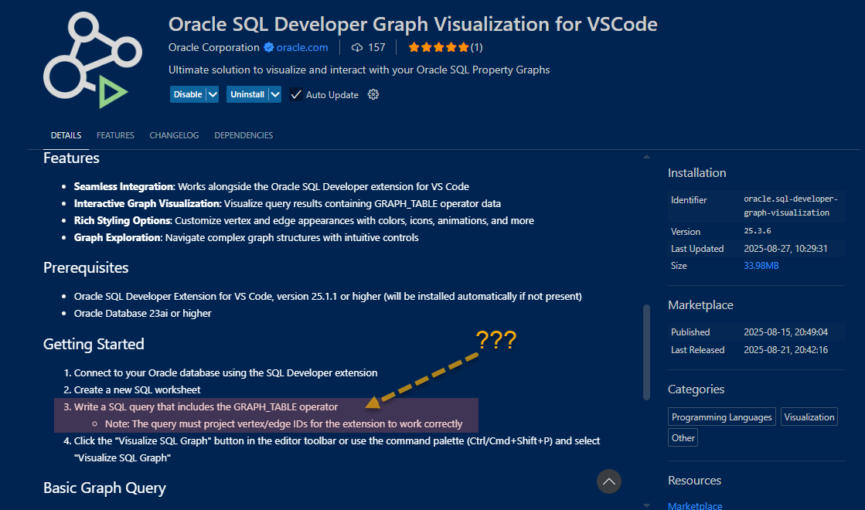Click the GRAPH_TABLE operator query step
This screenshot has width=865, height=510.
(206, 407)
